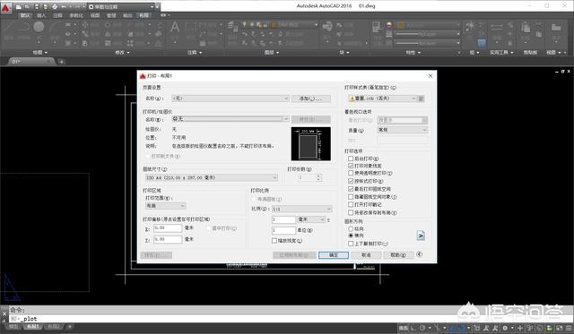Open the 毫米 units dropdown in plot scale
574x334 pixels.
[311, 219]
